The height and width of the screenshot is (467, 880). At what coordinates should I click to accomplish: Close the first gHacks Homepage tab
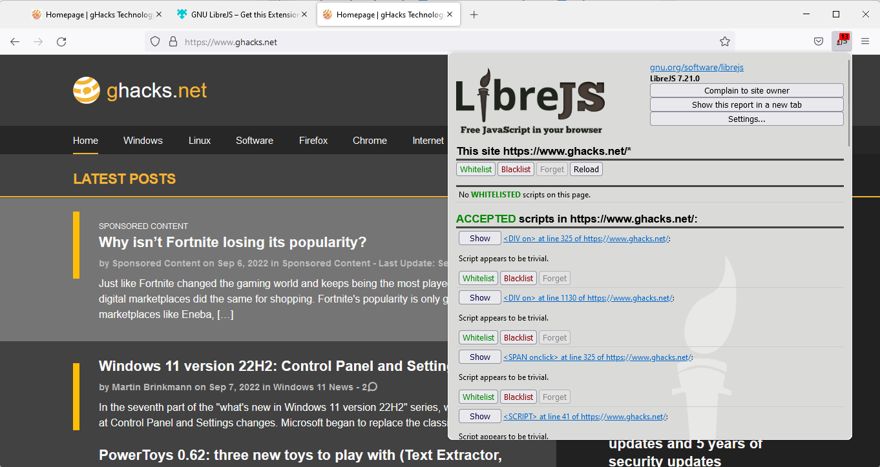tap(159, 14)
